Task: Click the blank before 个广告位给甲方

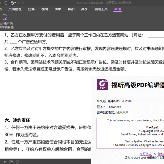Action: tap(13, 43)
